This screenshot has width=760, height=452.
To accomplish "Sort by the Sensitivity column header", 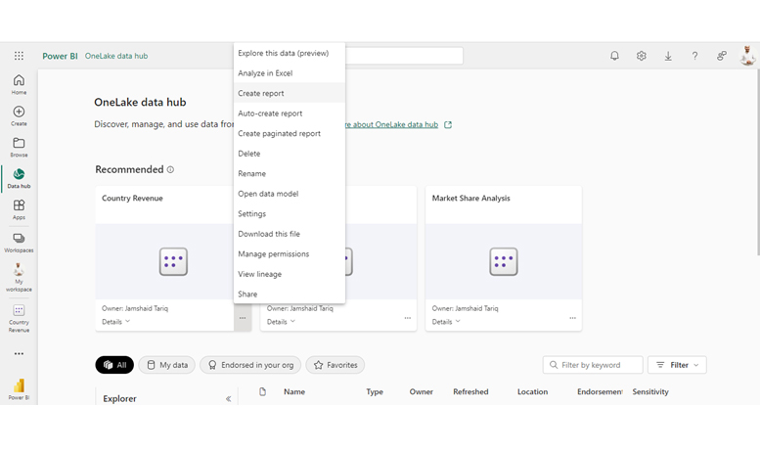I will 650,391.
